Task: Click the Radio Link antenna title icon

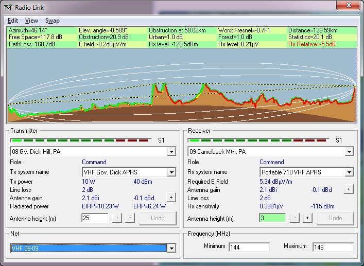Action: tap(8, 8)
